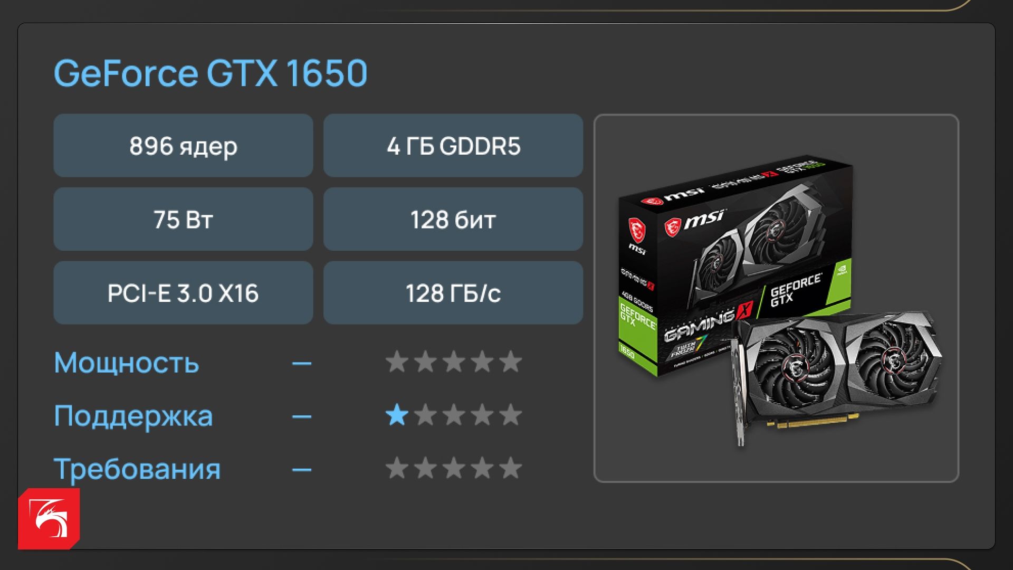
Task: Select the PCI-E 3.0 X16 tile
Action: (183, 293)
